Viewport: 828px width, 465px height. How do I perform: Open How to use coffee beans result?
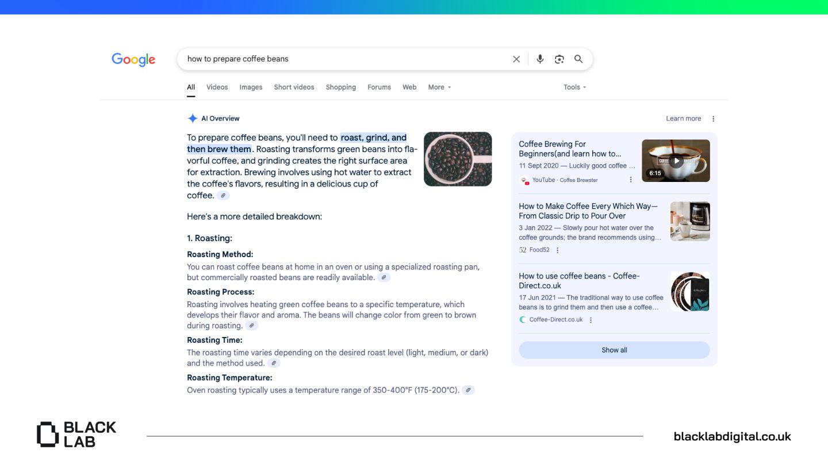pos(579,281)
